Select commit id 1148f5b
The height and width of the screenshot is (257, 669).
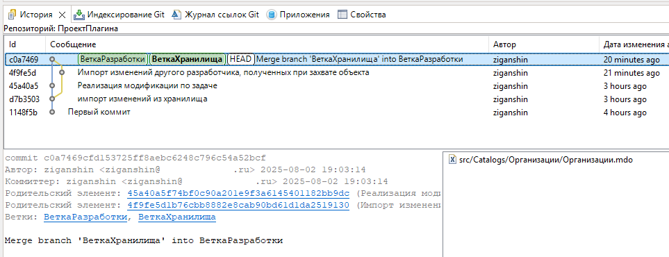(x=24, y=113)
